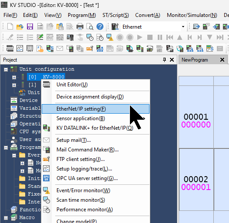Viewport: 229px width, 223px height.
Task: Expand the [1] unit tree node
Action: (14, 85)
